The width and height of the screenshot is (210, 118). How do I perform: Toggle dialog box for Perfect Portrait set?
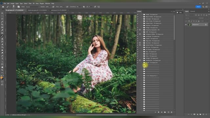pyautogui.click(x=140, y=45)
